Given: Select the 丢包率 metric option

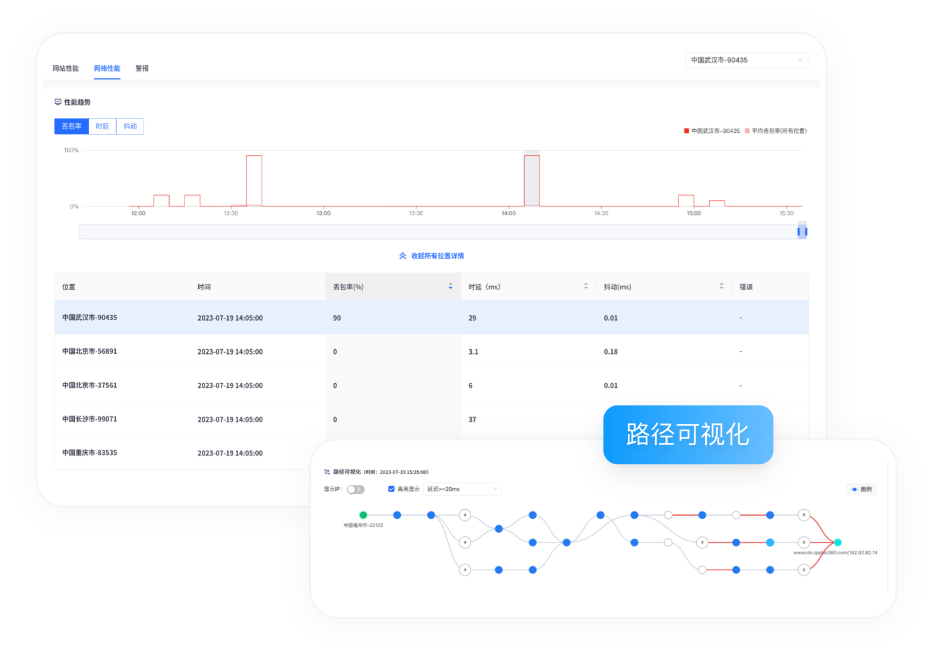Looking at the screenshot, I should click(x=71, y=126).
